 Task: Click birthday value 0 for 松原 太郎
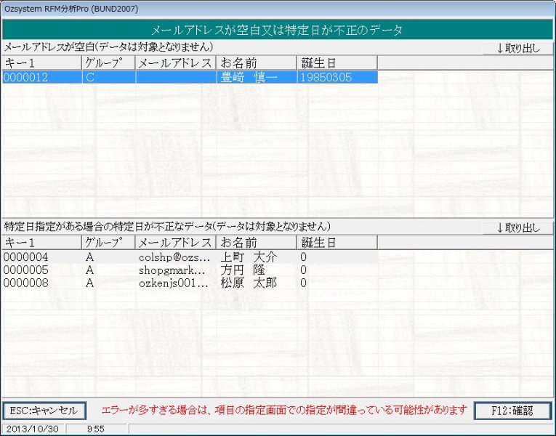coord(303,283)
